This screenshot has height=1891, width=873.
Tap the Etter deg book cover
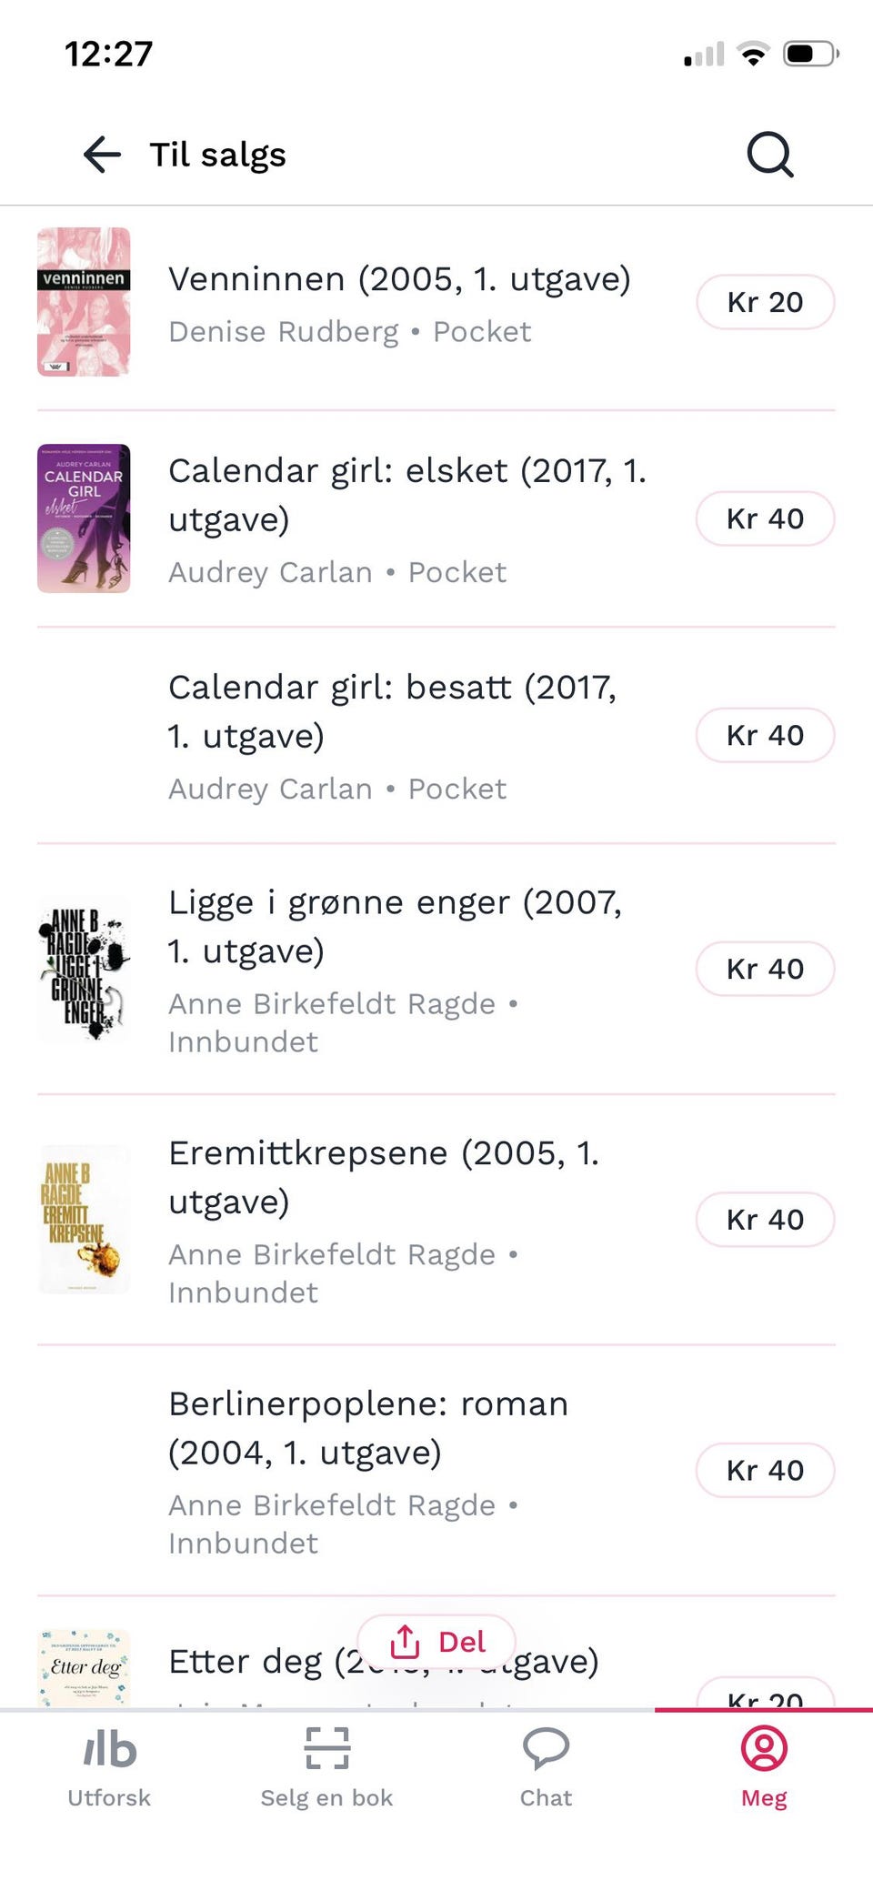pyautogui.click(x=84, y=1668)
